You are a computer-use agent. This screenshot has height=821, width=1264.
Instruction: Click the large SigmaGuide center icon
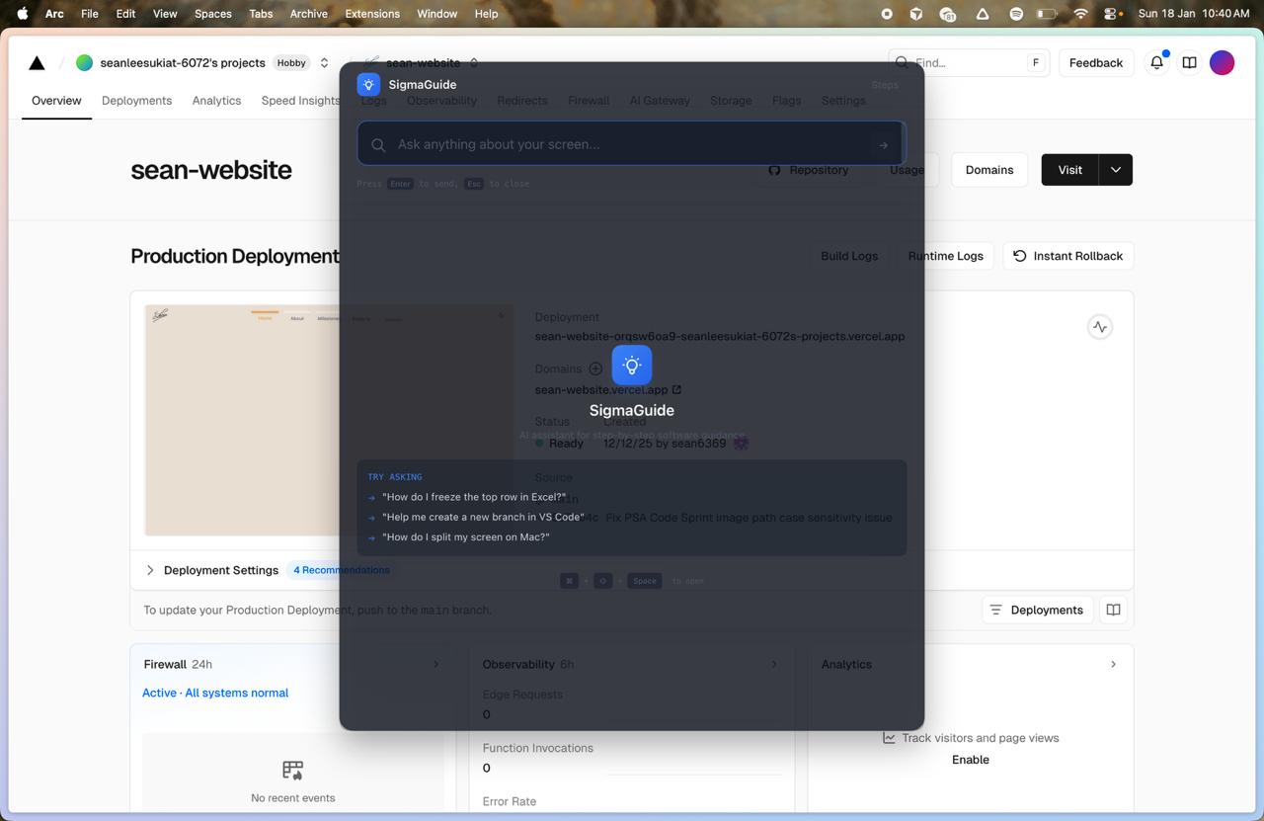632,365
